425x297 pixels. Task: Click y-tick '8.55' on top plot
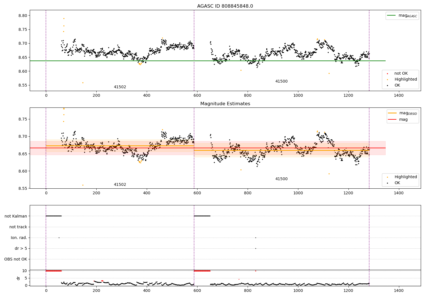point(23,85)
